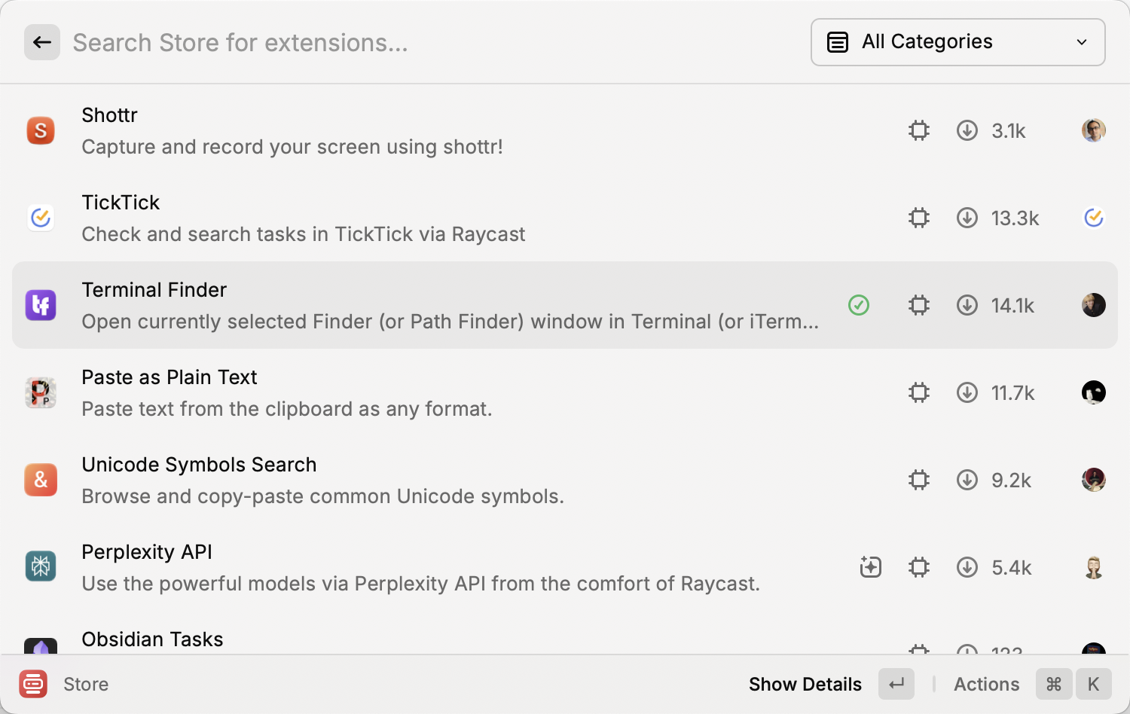Viewport: 1130px width, 714px height.
Task: Click the Enter key hint button
Action: click(896, 684)
